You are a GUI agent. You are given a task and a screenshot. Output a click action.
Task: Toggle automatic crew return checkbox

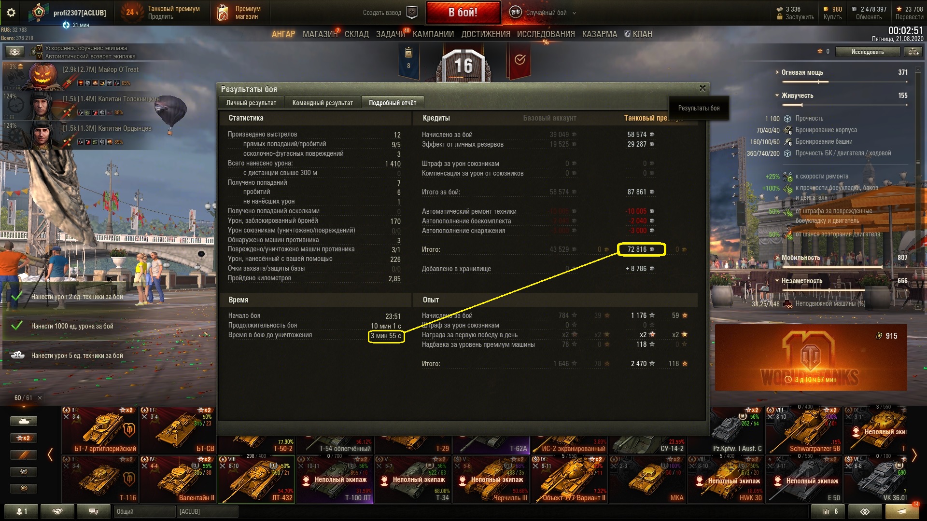click(x=40, y=56)
